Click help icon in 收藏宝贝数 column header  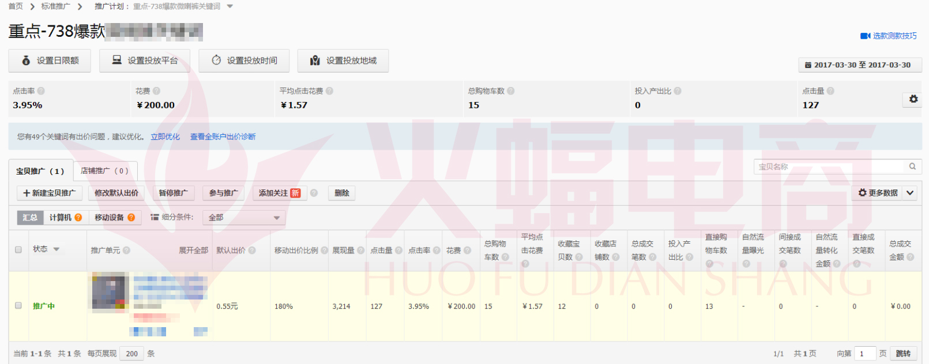coord(579,257)
